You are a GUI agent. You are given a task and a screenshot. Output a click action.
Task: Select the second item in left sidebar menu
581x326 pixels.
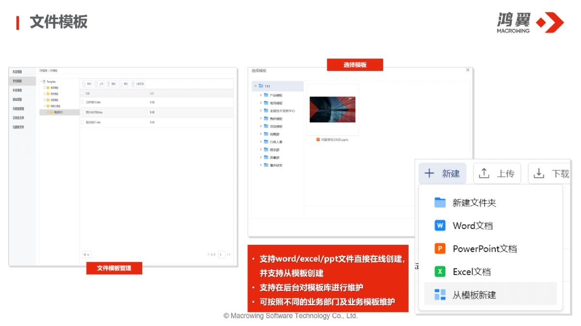pyautogui.click(x=17, y=81)
